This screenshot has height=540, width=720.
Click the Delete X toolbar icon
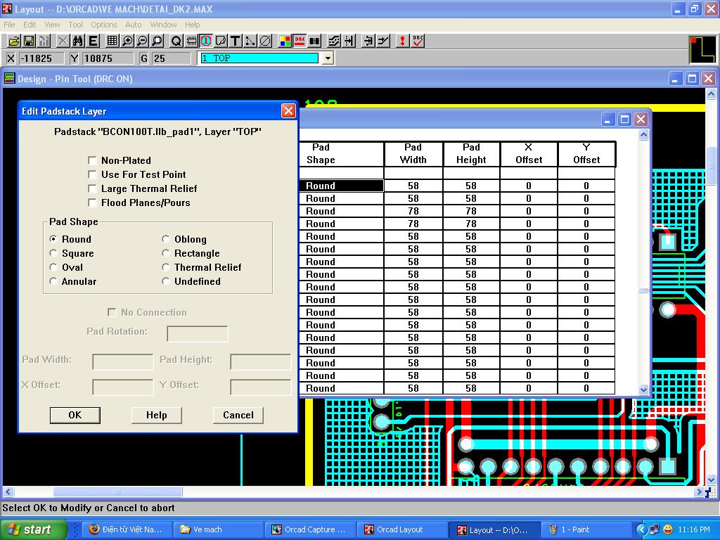tap(63, 41)
